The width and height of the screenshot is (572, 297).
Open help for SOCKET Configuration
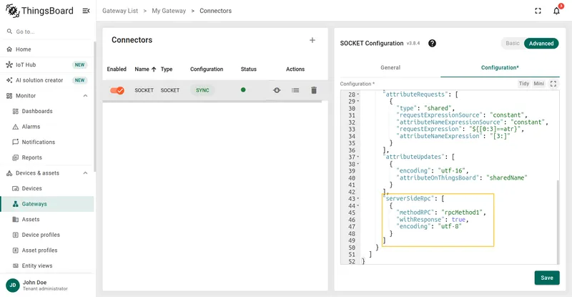click(x=433, y=44)
